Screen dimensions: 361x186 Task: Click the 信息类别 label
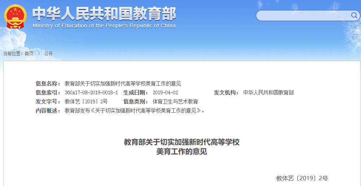136,102
